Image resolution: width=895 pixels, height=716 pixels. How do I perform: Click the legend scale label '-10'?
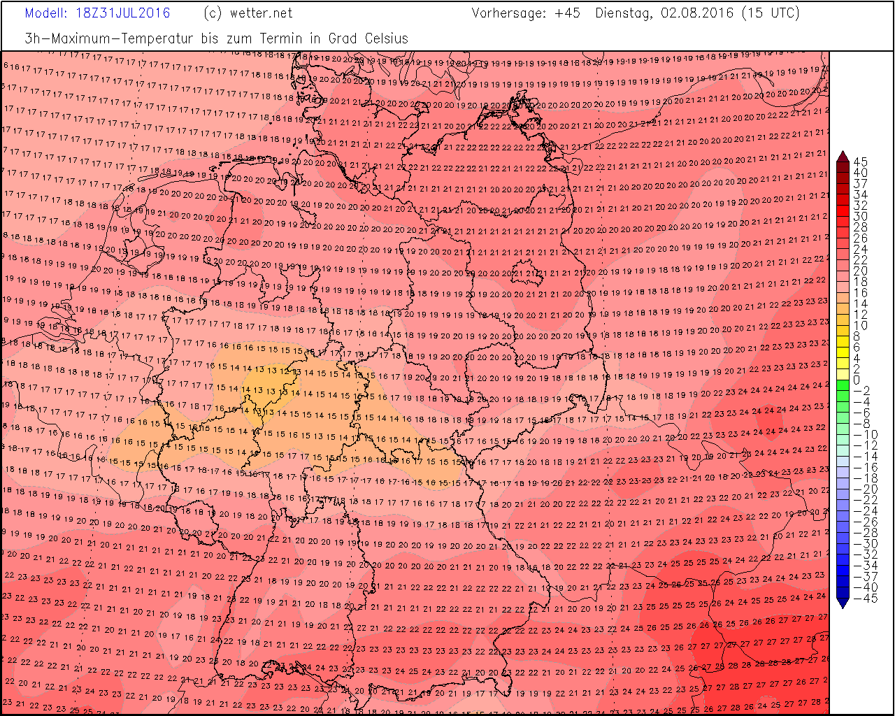[x=866, y=435]
